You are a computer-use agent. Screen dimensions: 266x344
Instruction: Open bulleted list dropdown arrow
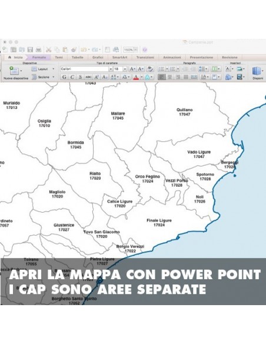(x=167, y=69)
